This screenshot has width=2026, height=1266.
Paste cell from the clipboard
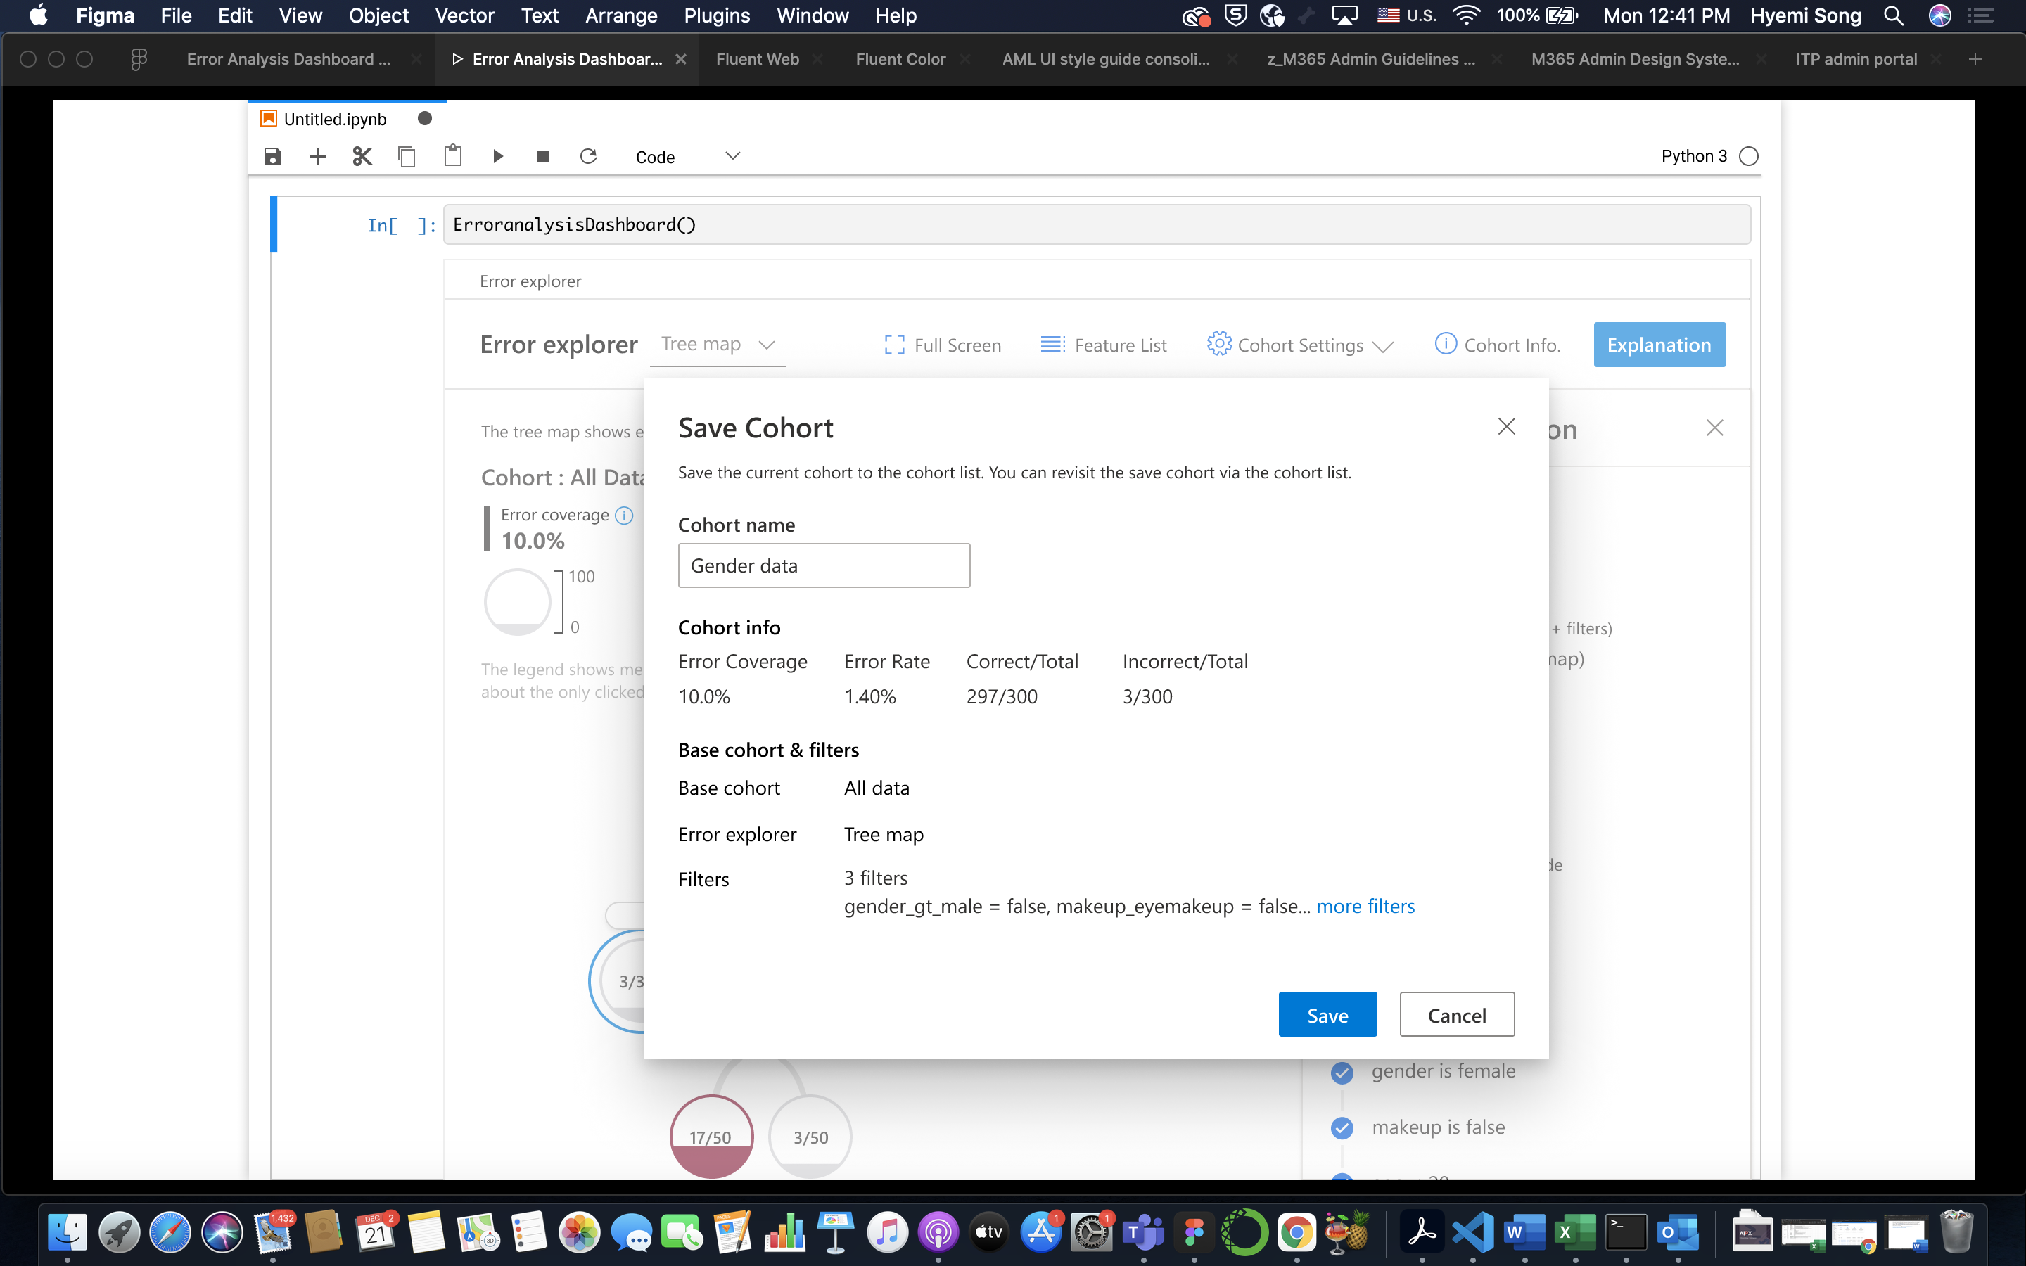[x=453, y=157]
